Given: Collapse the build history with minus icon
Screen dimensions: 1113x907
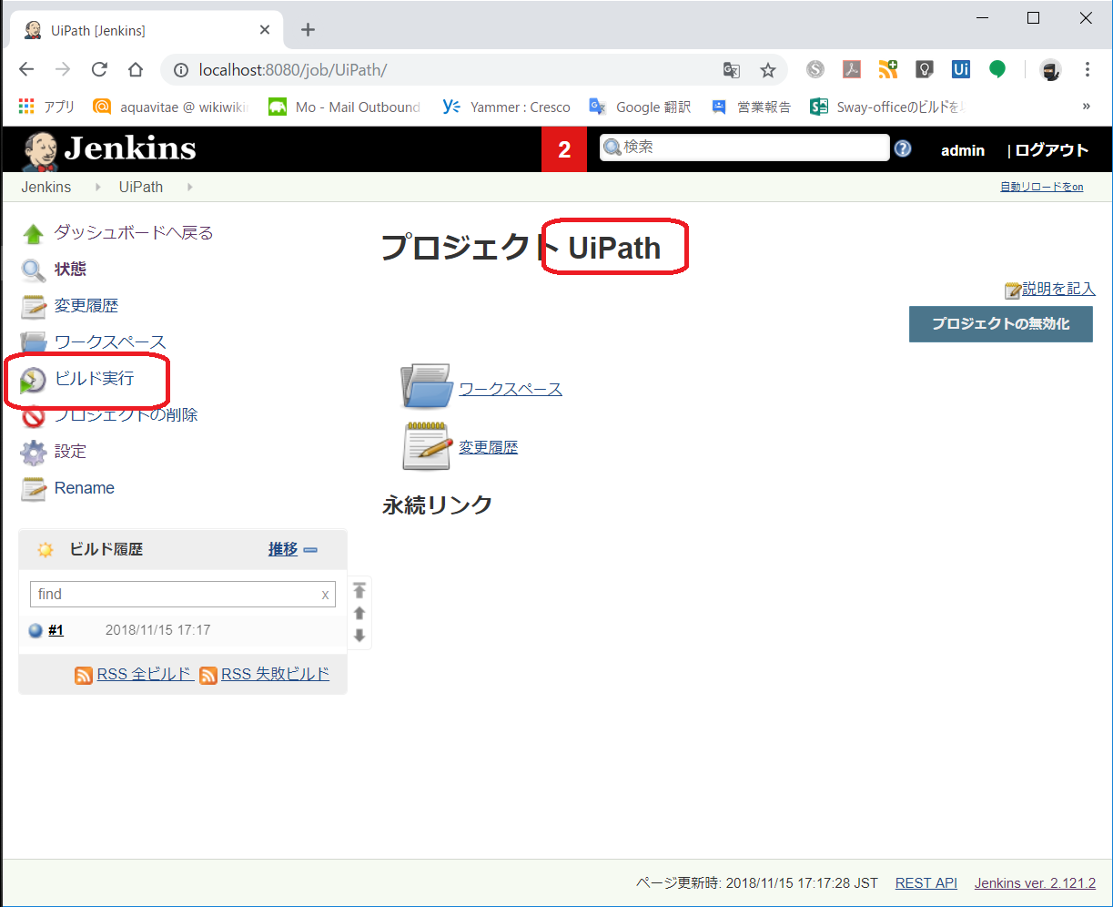Looking at the screenshot, I should (x=310, y=550).
